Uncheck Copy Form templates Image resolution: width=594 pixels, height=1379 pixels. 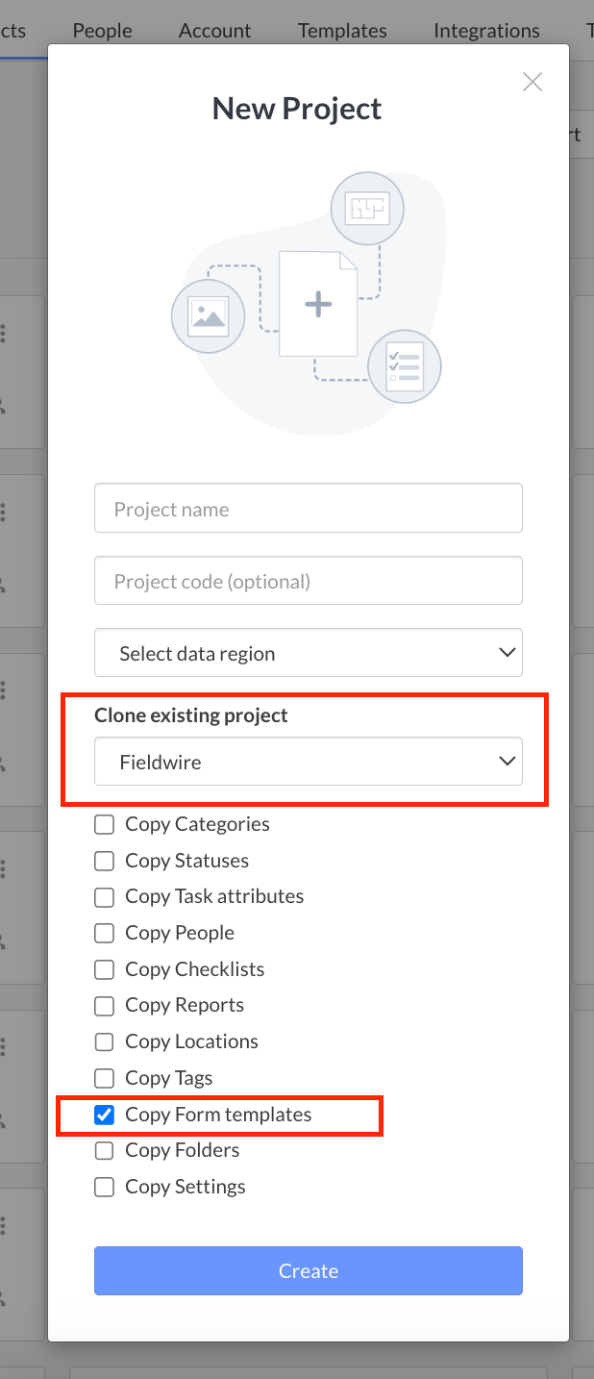104,1115
